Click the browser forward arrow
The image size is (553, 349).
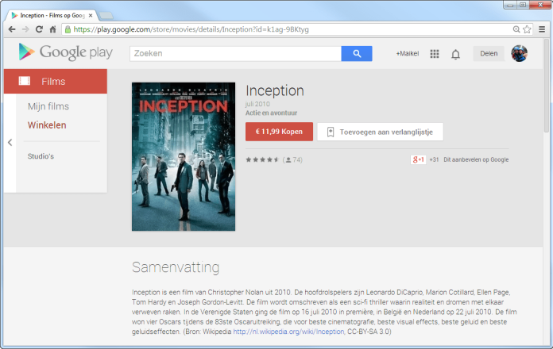[x=25, y=29]
